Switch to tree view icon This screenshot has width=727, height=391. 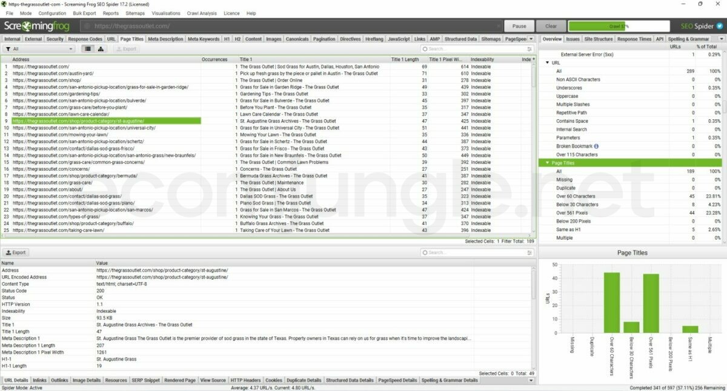click(100, 49)
